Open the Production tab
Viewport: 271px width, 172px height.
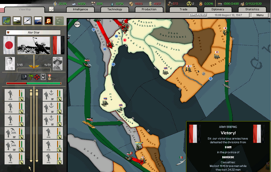click(149, 9)
